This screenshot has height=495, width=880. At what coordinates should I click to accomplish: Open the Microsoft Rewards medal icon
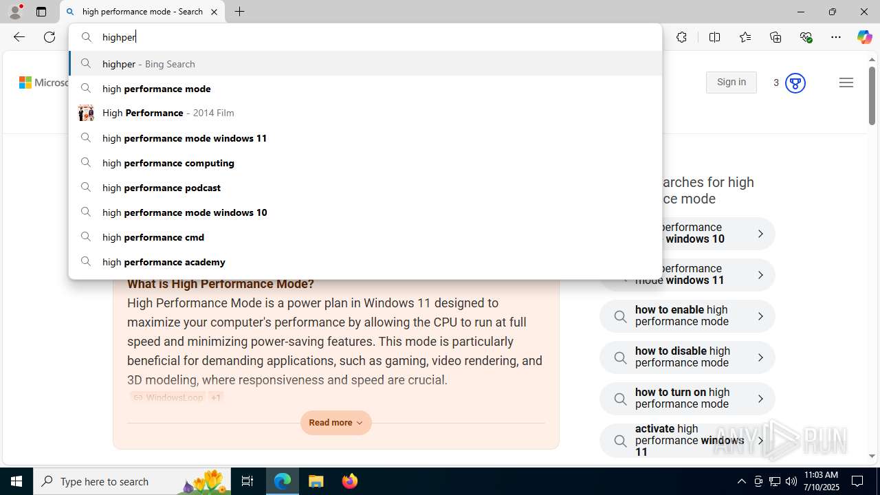pyautogui.click(x=795, y=83)
